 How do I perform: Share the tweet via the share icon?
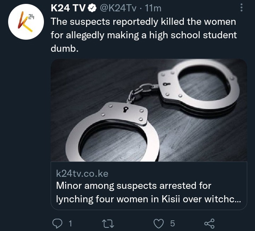(209, 223)
